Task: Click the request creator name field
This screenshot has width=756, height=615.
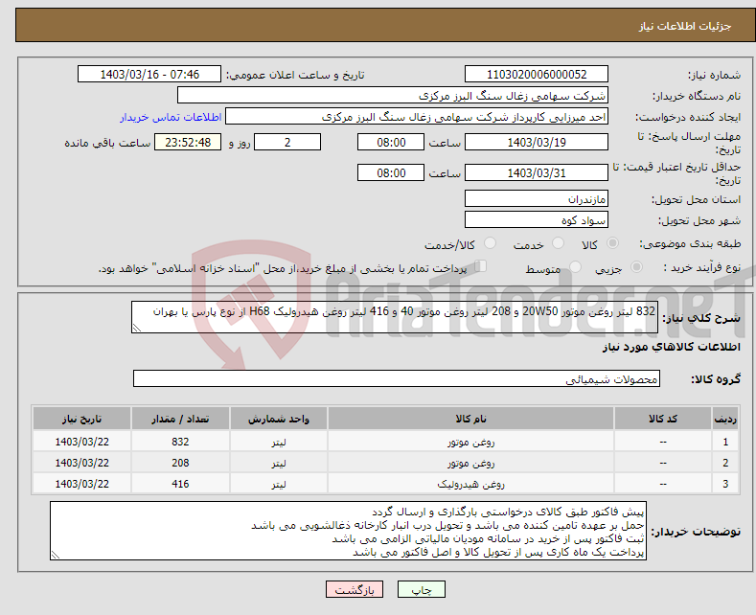Action: (x=417, y=117)
